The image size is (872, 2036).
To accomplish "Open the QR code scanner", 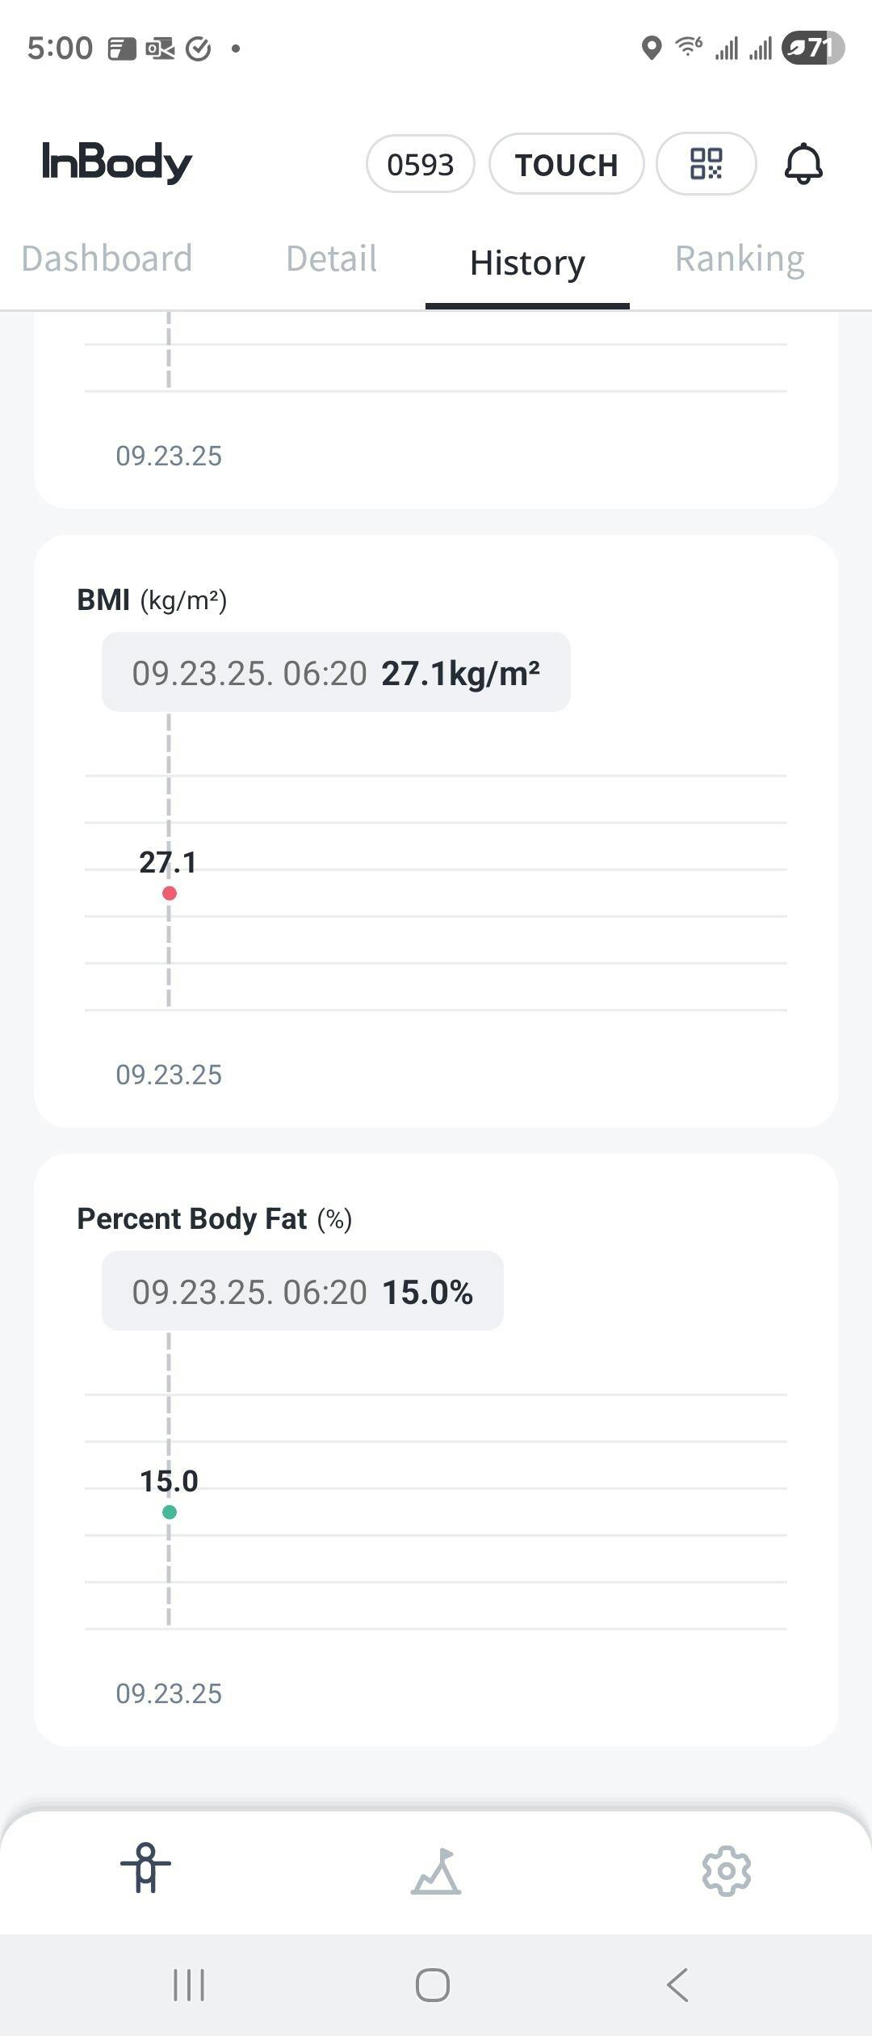I will (706, 164).
